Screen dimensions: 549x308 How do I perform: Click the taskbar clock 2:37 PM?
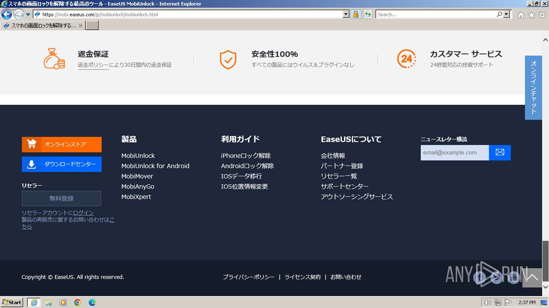coord(527,302)
